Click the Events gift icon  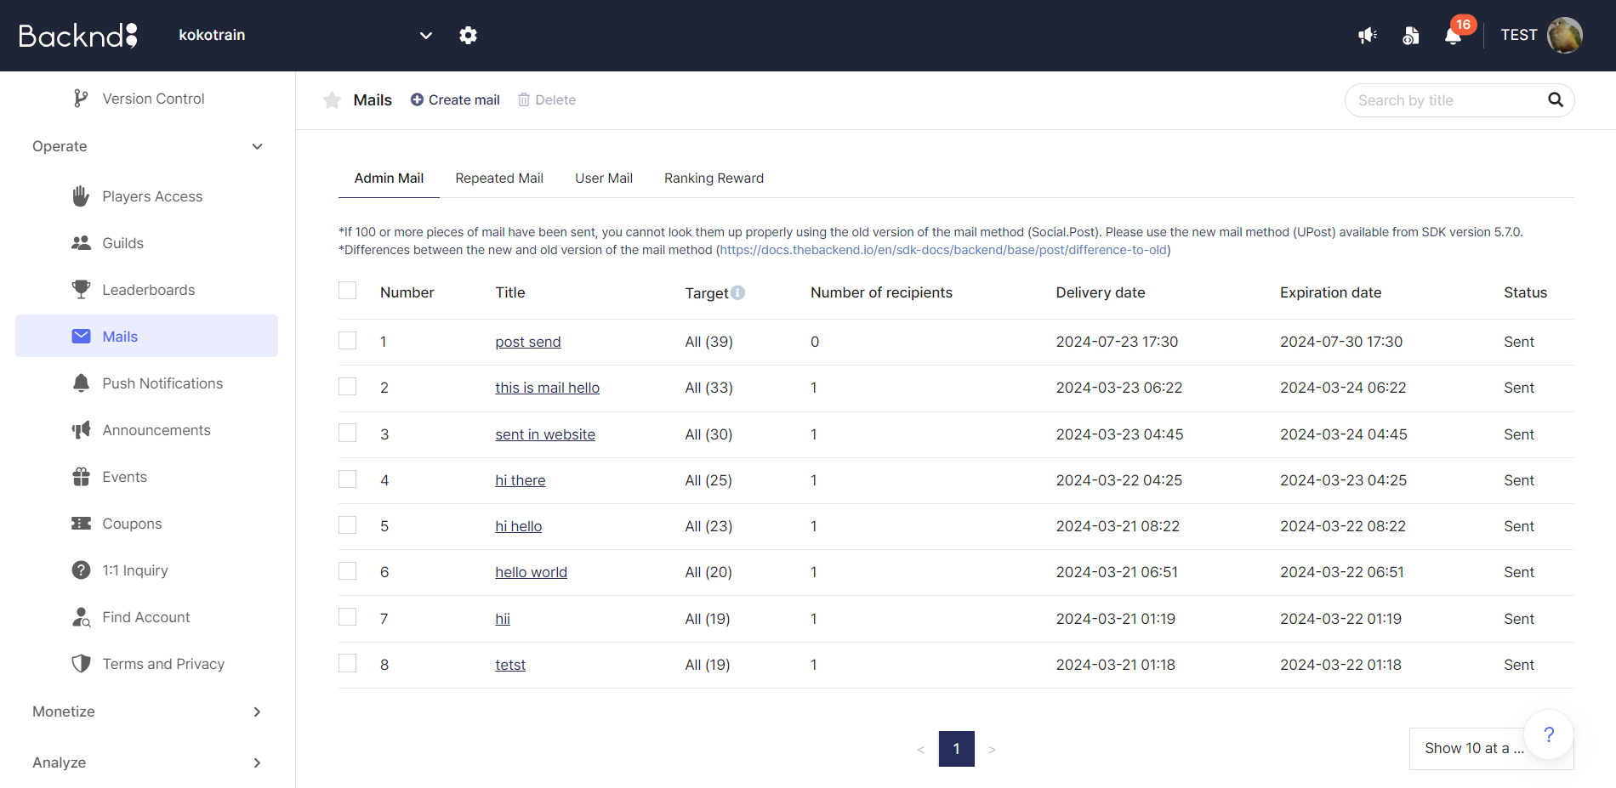point(81,477)
